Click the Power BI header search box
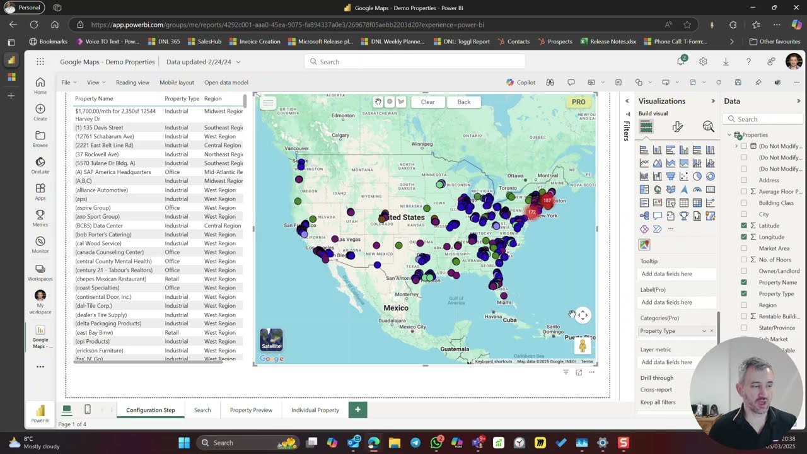Screen dimensions: 807x454 tap(415, 62)
